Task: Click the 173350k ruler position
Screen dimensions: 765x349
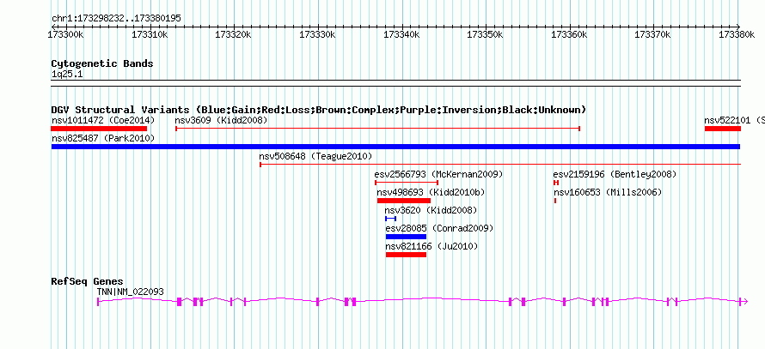Action: (x=486, y=35)
